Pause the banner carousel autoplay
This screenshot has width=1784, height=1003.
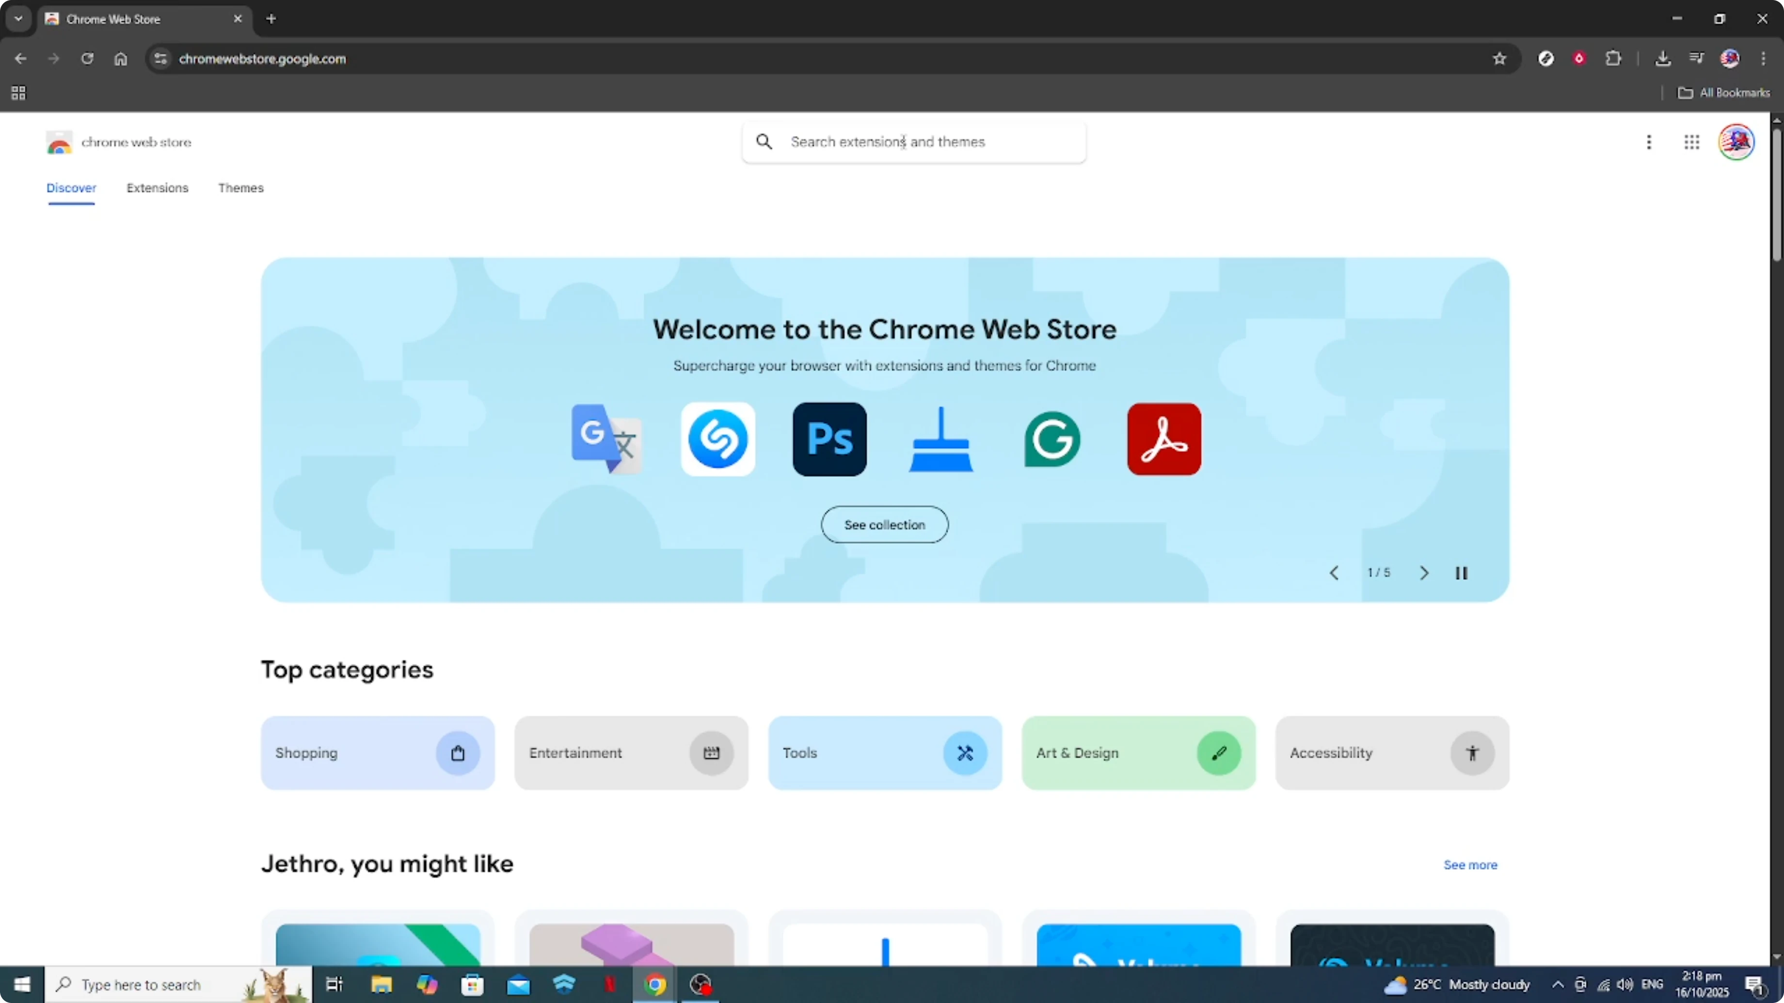tap(1461, 572)
